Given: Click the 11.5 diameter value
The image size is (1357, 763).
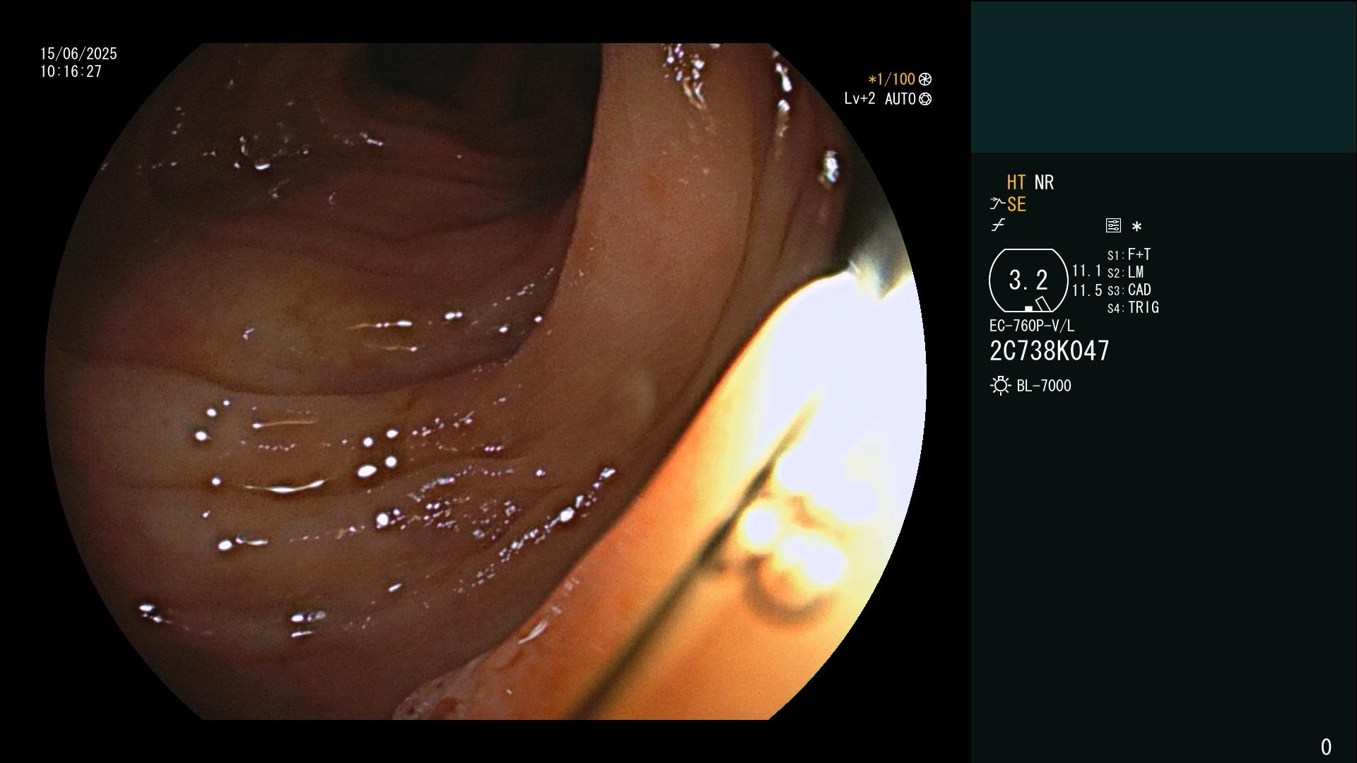Looking at the screenshot, I should pos(1087,290).
